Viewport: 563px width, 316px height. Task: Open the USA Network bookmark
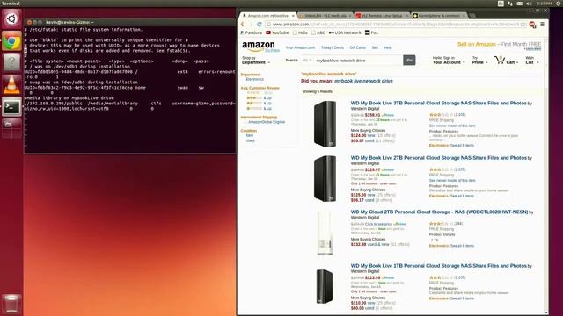coord(345,32)
